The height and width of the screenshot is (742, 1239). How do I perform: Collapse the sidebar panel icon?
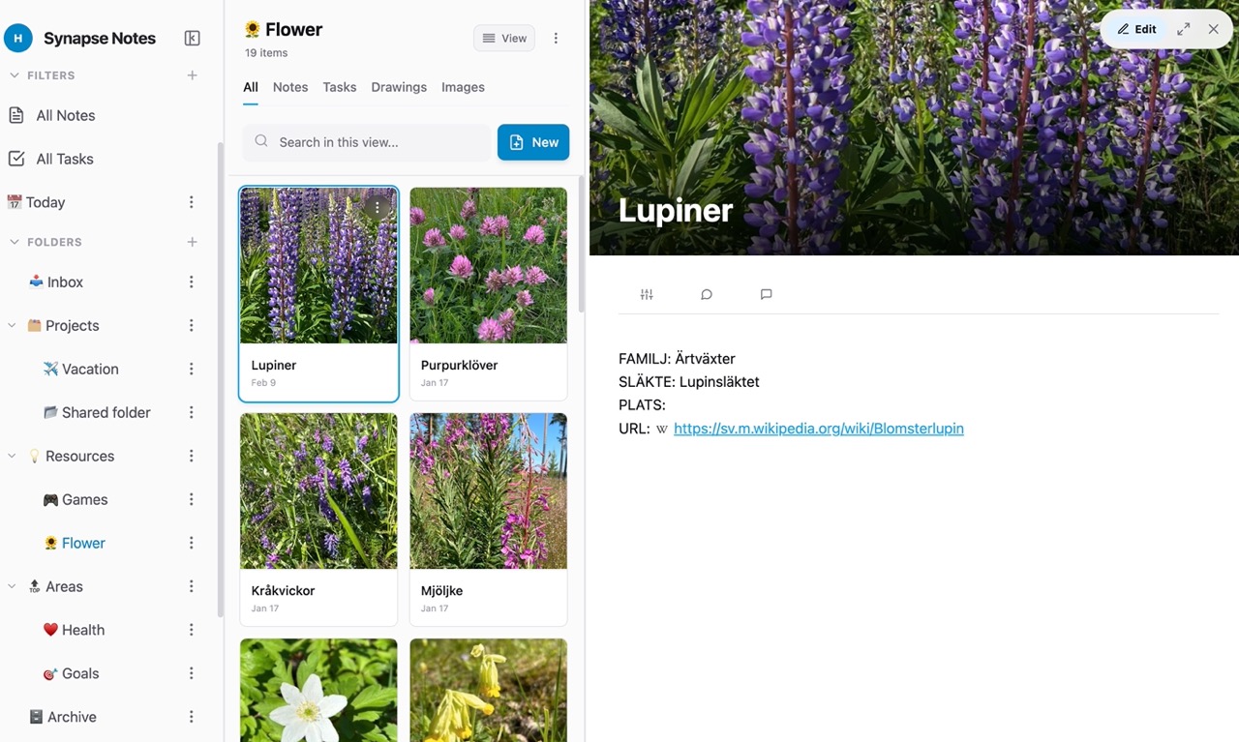(x=192, y=39)
